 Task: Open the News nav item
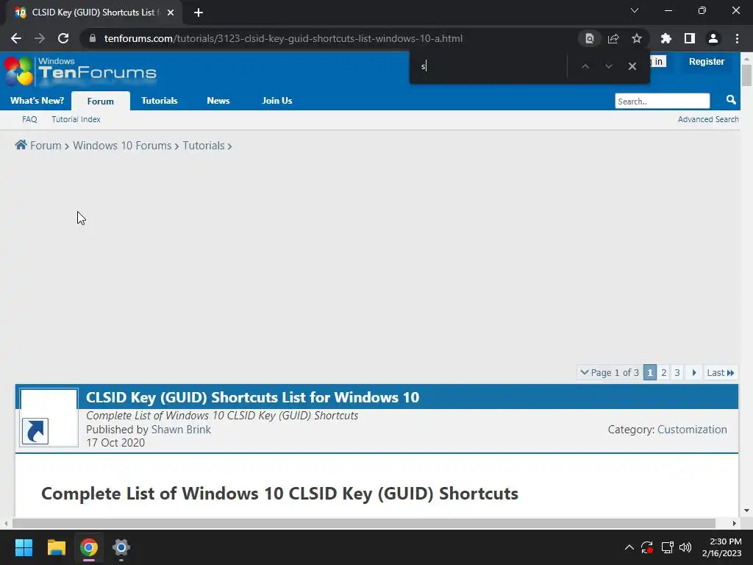218,100
